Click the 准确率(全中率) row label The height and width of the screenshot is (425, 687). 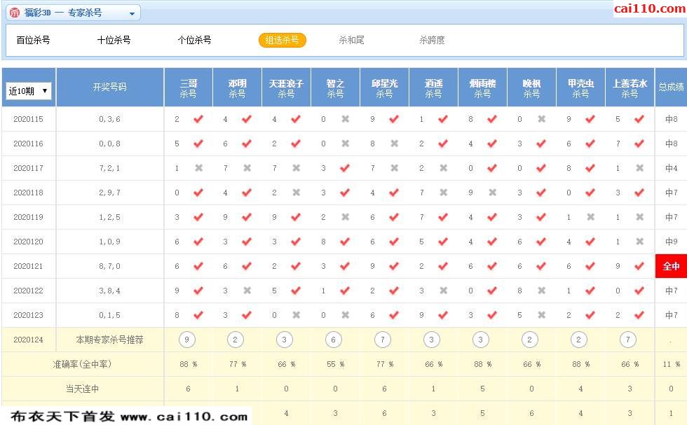coord(82,364)
